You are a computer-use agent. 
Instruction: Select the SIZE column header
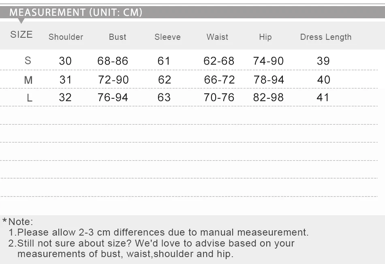(21, 35)
